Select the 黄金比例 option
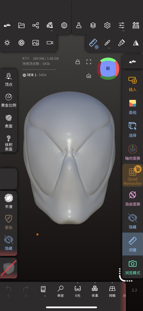 [9, 100]
